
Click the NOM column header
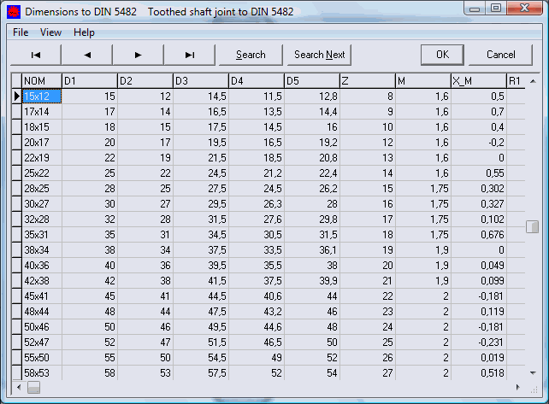pos(41,81)
